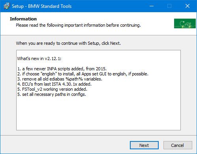
Task: Click the FSTool_v2 working version line
Action: [52, 89]
